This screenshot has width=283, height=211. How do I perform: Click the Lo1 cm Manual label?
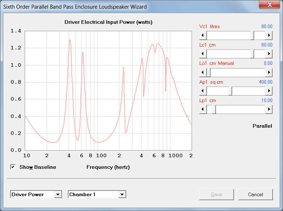[217, 63]
